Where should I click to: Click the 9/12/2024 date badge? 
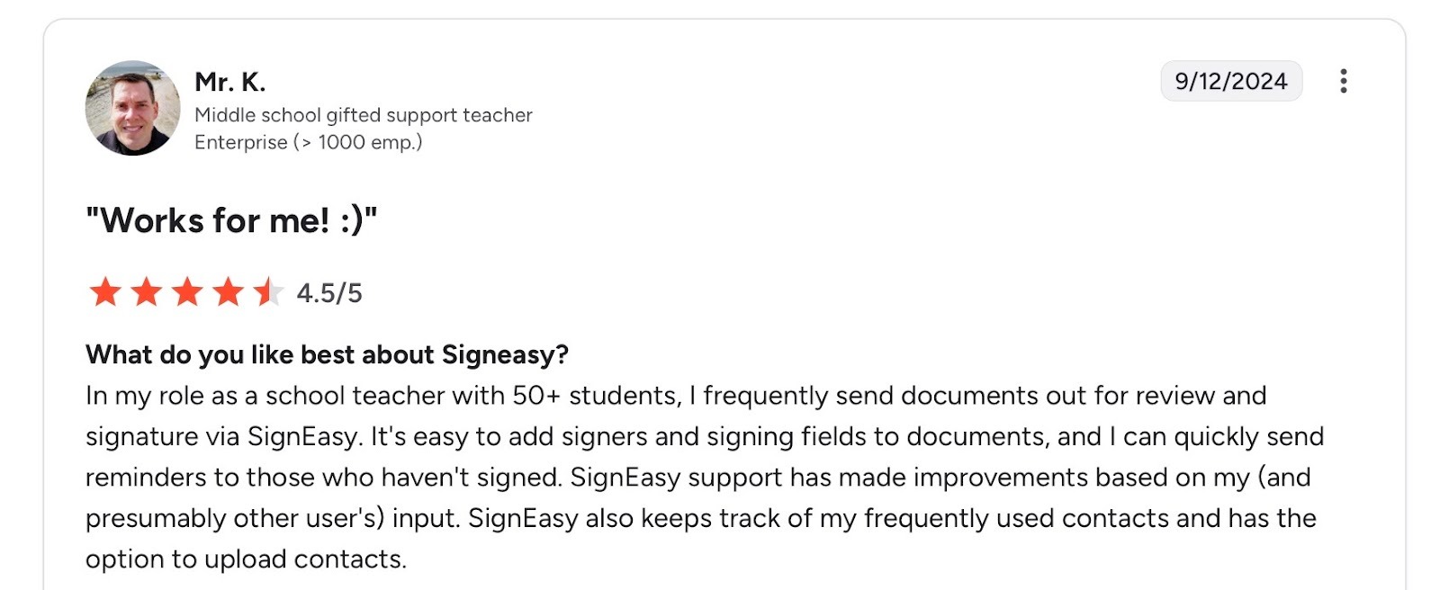[1231, 80]
